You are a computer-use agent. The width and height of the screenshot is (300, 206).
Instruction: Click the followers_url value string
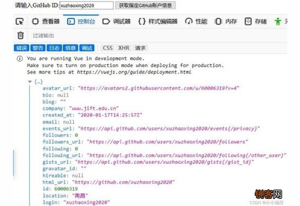coord(167,142)
